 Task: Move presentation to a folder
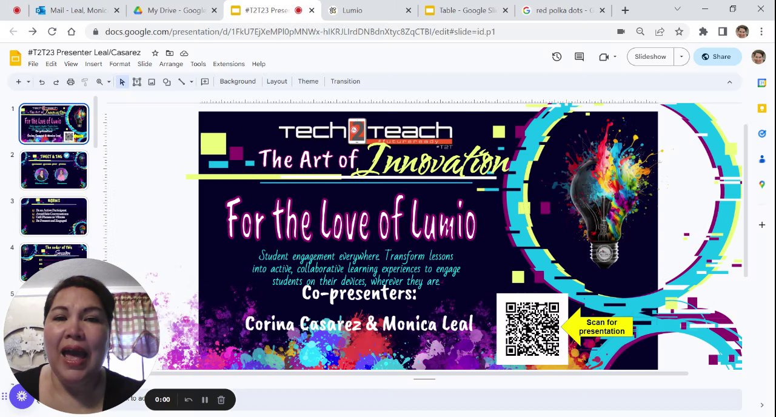tap(170, 53)
